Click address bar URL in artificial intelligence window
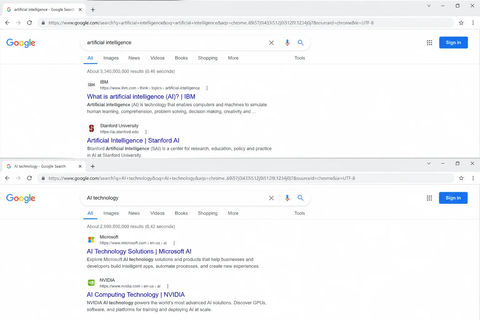480x320 pixels. click(x=211, y=23)
